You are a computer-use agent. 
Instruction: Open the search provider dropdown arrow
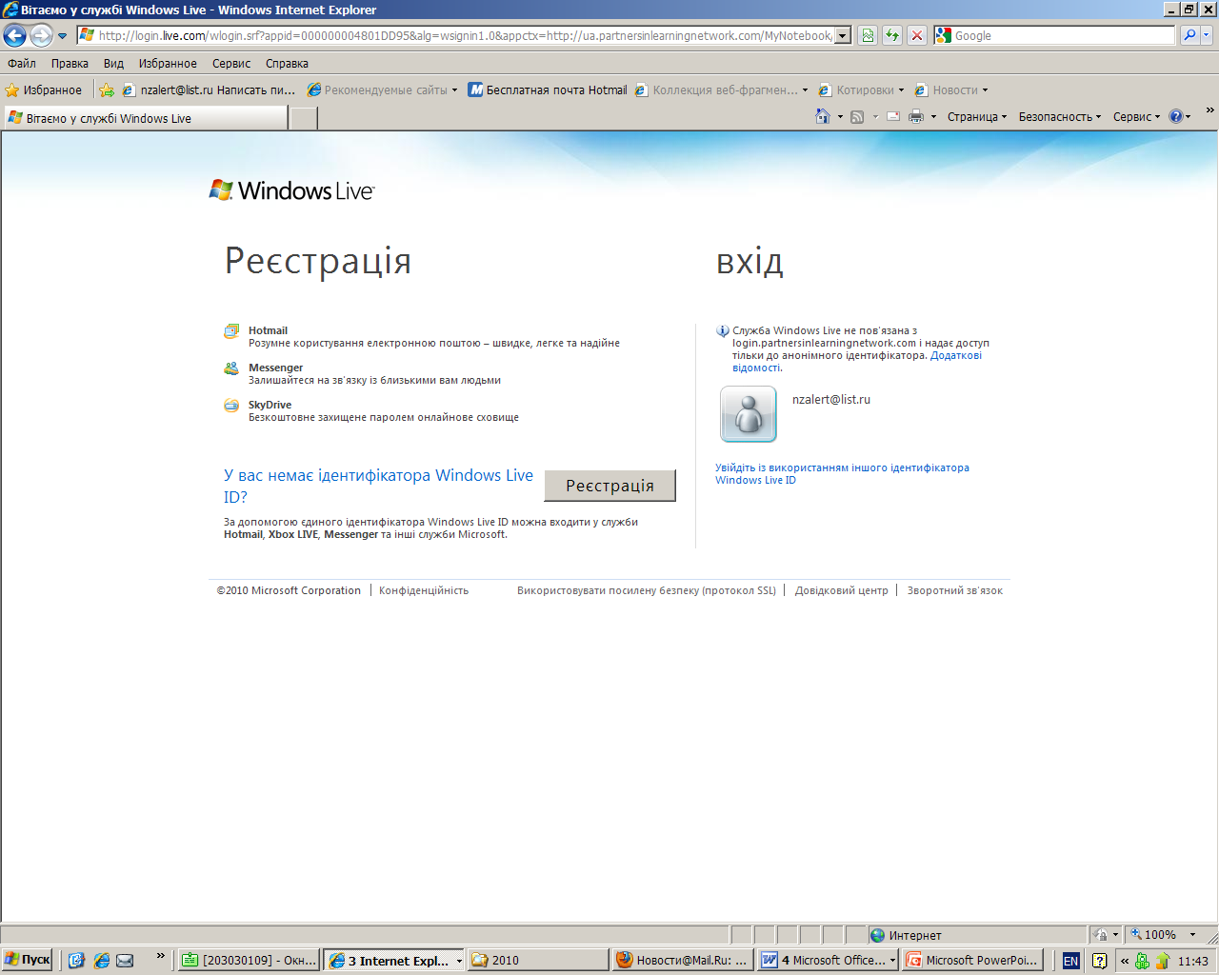(x=1207, y=35)
